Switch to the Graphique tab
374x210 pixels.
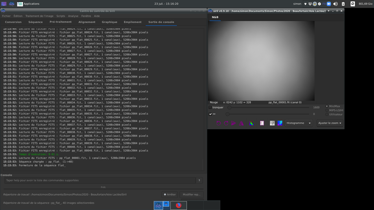point(110,22)
